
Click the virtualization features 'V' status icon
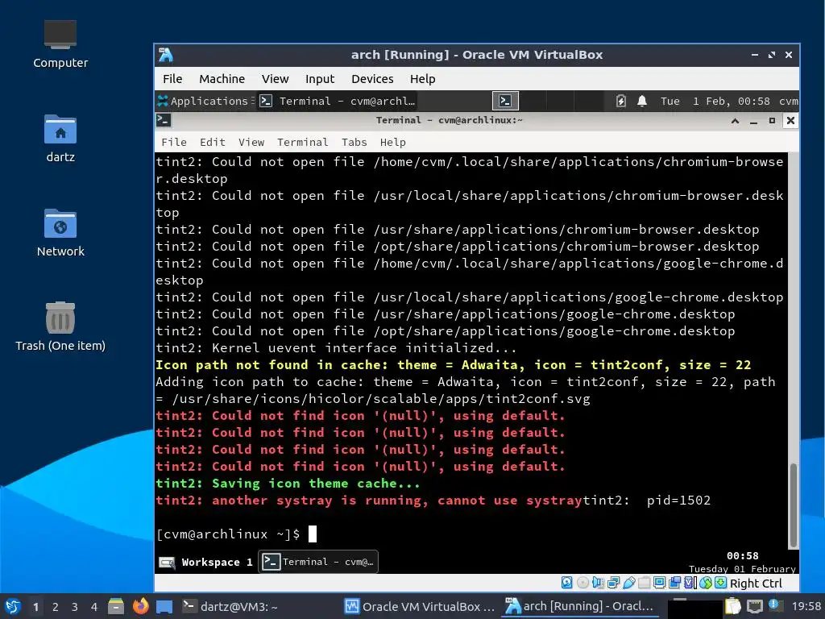[690, 583]
